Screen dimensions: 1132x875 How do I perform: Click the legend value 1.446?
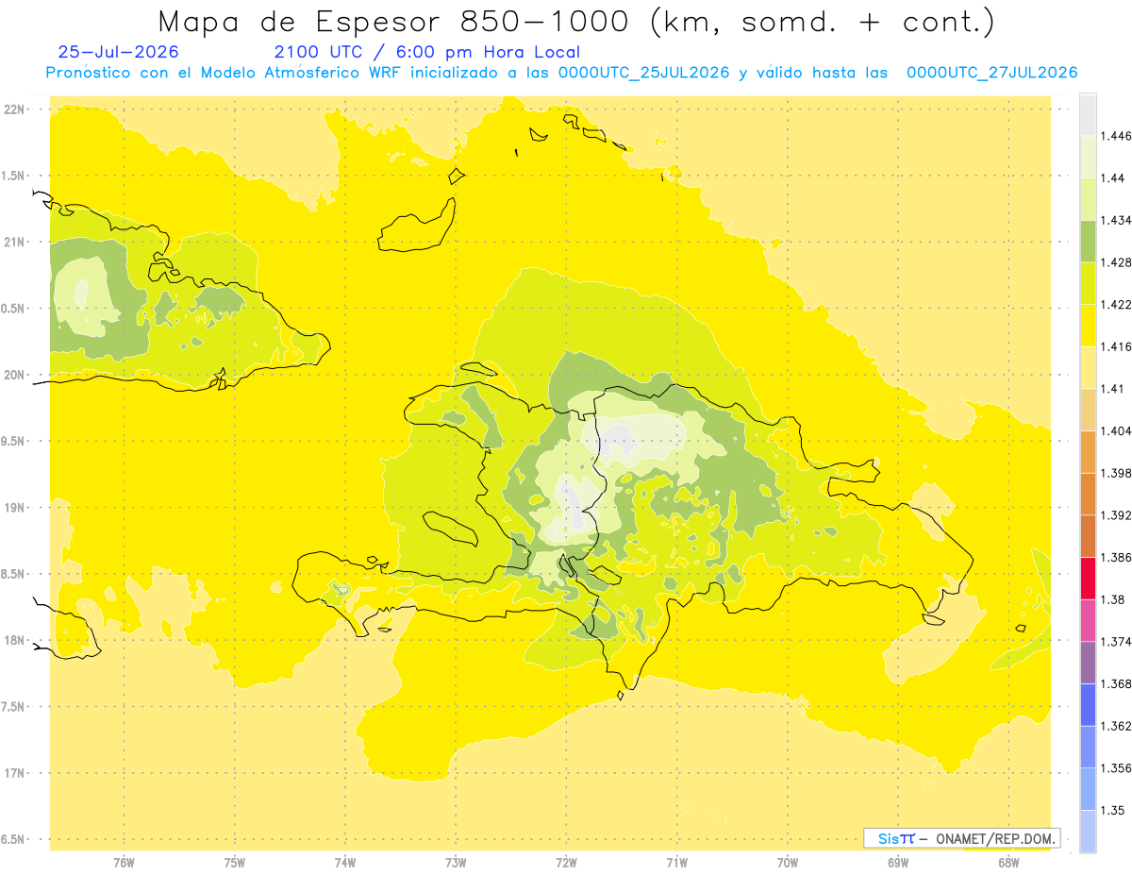[1116, 136]
